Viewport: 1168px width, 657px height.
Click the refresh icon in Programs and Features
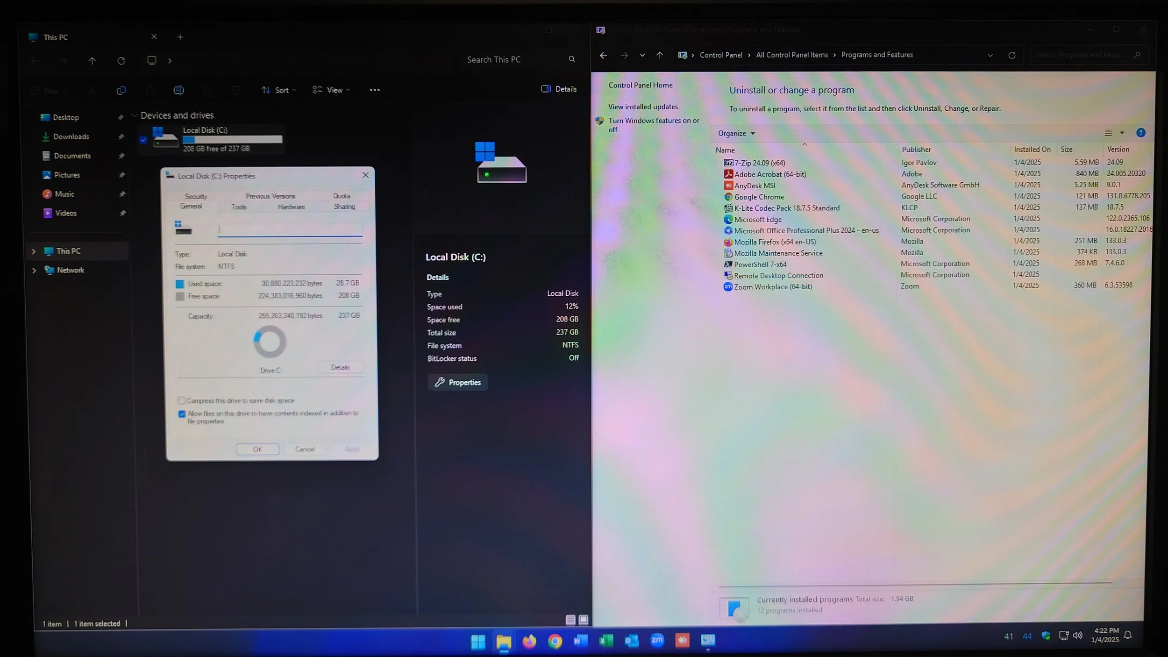(x=1011, y=55)
